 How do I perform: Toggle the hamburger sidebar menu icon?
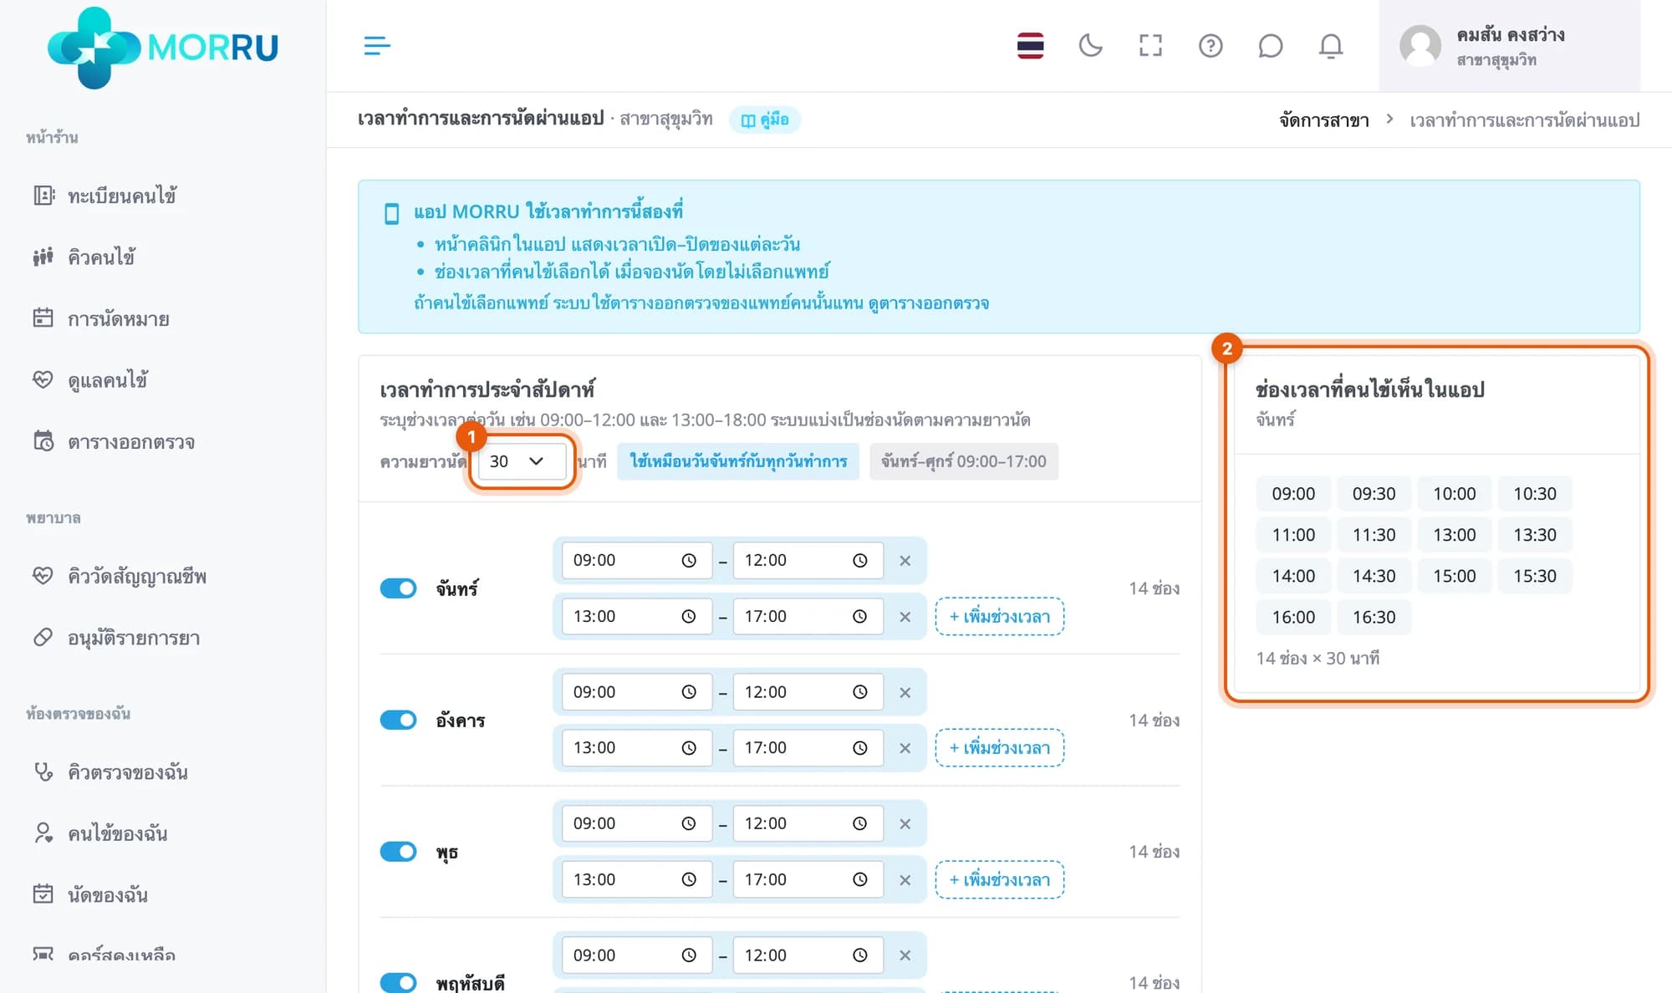pos(377,45)
